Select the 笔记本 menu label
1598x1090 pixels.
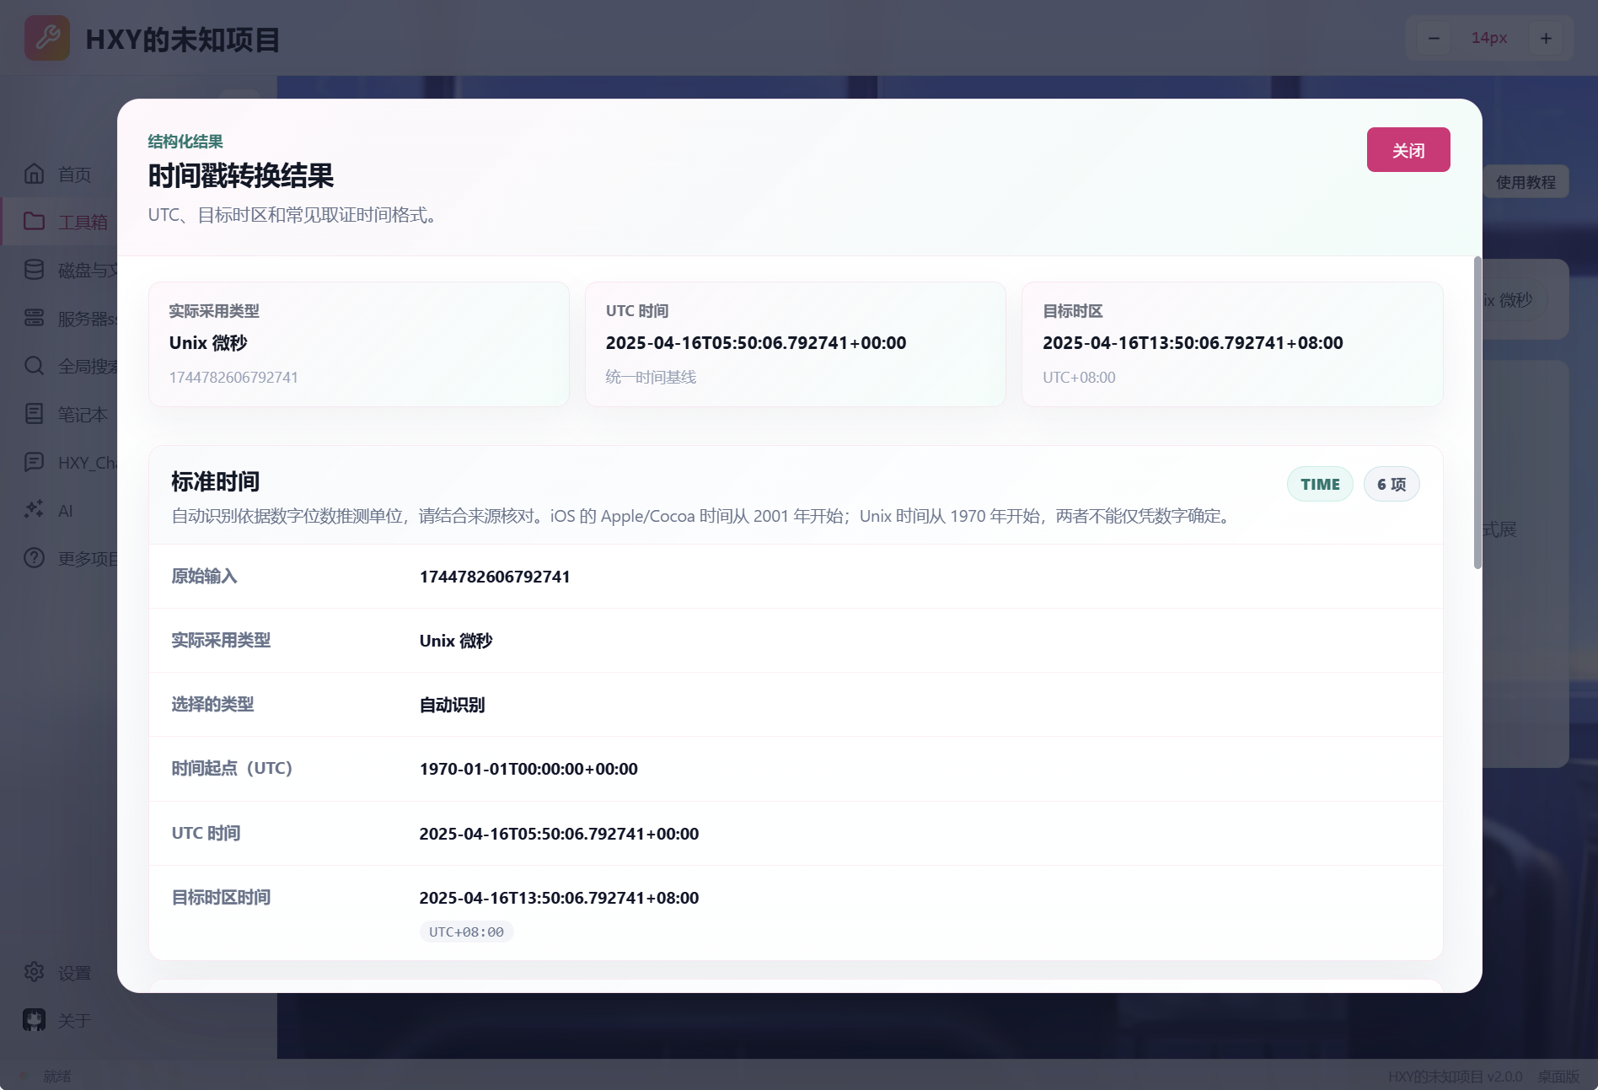coord(83,415)
